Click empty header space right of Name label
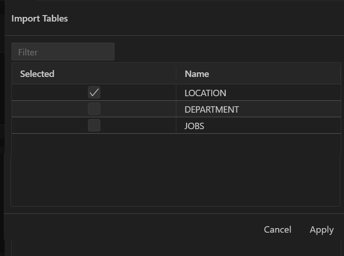The height and width of the screenshot is (256, 344). (x=275, y=74)
